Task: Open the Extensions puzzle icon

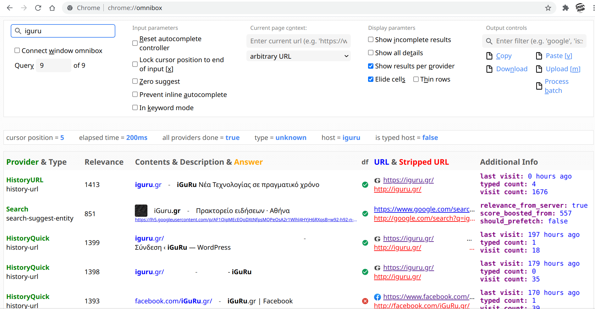Action: tap(566, 8)
